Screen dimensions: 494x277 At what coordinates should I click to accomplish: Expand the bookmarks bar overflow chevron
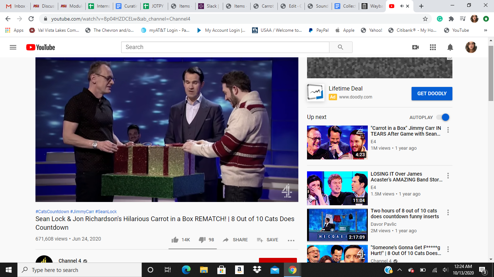click(x=485, y=30)
